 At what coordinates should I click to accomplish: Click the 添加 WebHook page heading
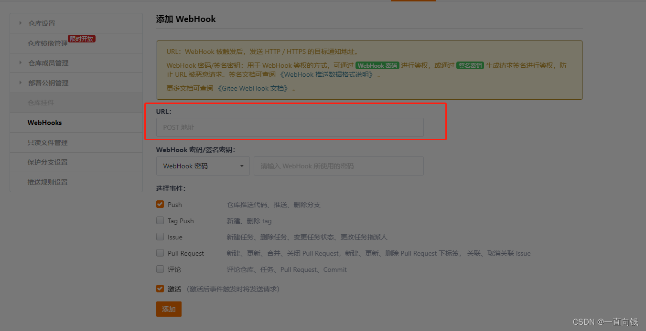(186, 19)
